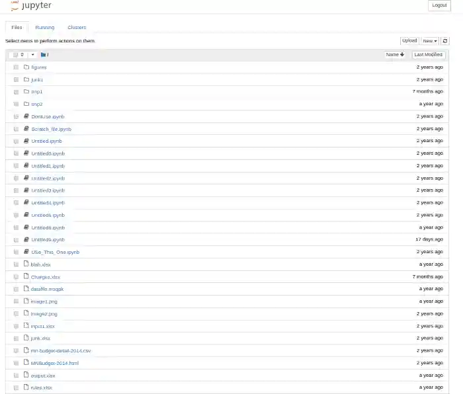This screenshot has height=394, width=463.
Task: Click the Untitled1.ipynb notebook icon
Action: click(x=26, y=165)
